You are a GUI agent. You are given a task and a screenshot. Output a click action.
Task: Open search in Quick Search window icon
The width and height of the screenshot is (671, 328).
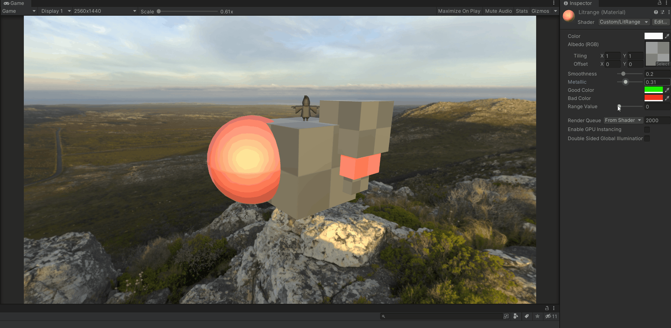(506, 316)
